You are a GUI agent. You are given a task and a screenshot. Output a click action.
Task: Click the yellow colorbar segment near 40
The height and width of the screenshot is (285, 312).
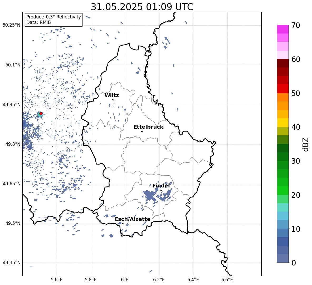tap(283, 123)
